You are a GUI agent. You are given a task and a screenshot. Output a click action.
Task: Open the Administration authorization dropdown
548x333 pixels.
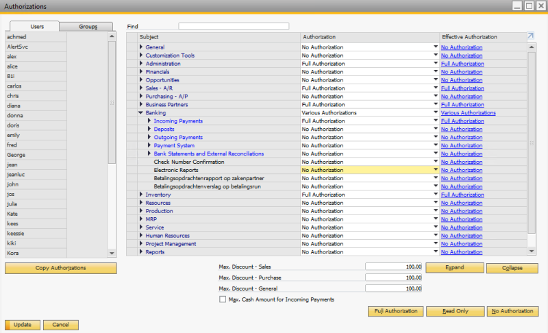click(x=435, y=64)
